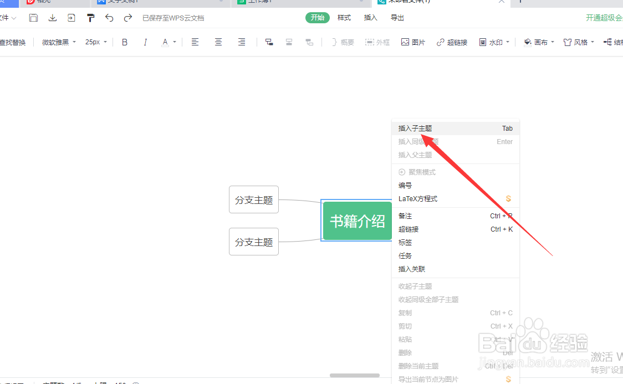Switch to the 插入 ribbon tab
Image resolution: width=623 pixels, height=384 pixels.
(x=370, y=17)
